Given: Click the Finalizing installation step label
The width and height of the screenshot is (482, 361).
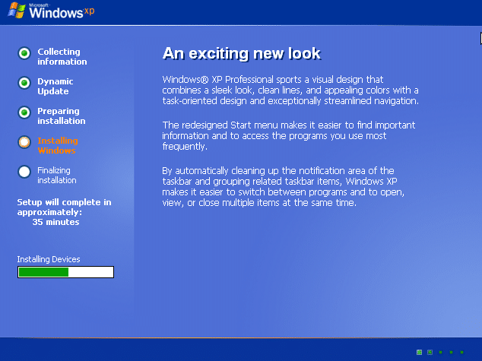Looking at the screenshot, I should [57, 175].
